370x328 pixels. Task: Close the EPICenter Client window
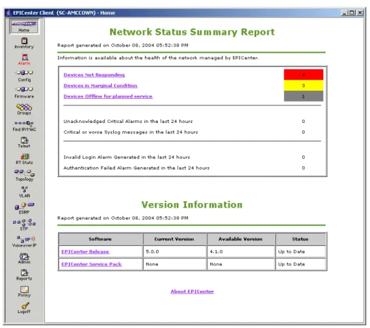coord(360,12)
